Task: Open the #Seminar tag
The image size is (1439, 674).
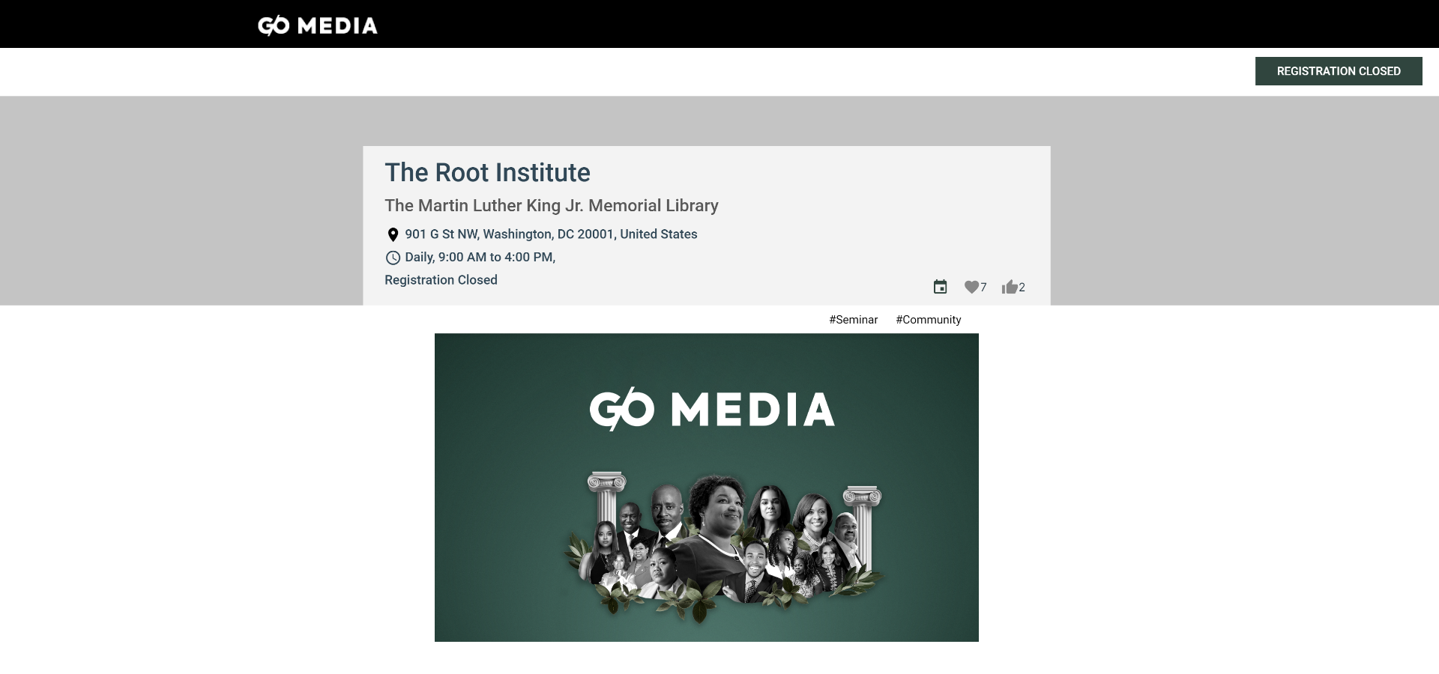Action: coord(853,320)
